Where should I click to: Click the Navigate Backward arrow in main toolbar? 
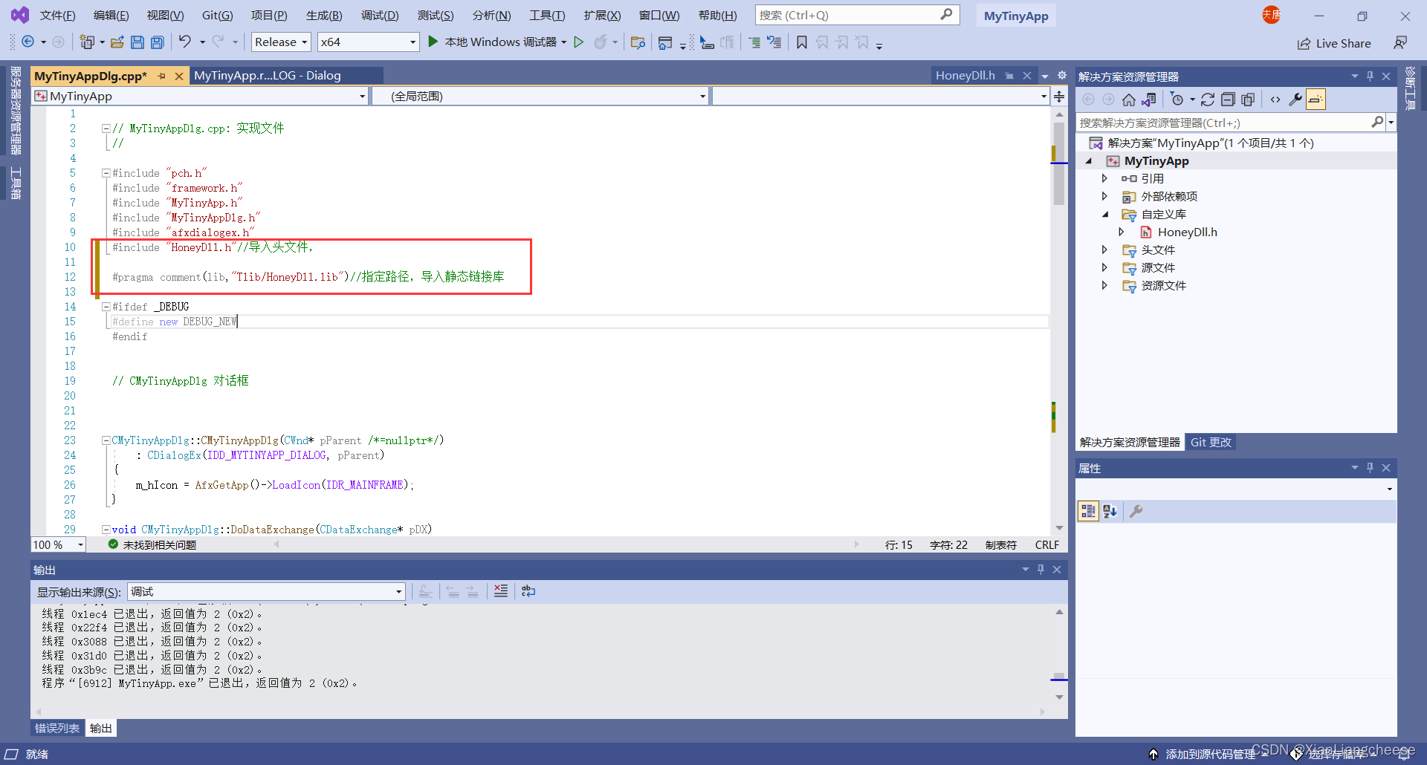click(x=27, y=42)
